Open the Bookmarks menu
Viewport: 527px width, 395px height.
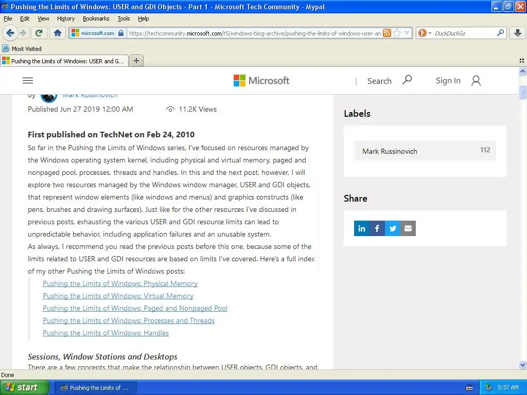click(x=96, y=19)
